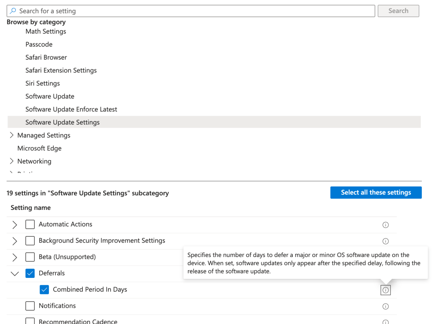Check the Automatic Actions checkbox

pos(30,224)
